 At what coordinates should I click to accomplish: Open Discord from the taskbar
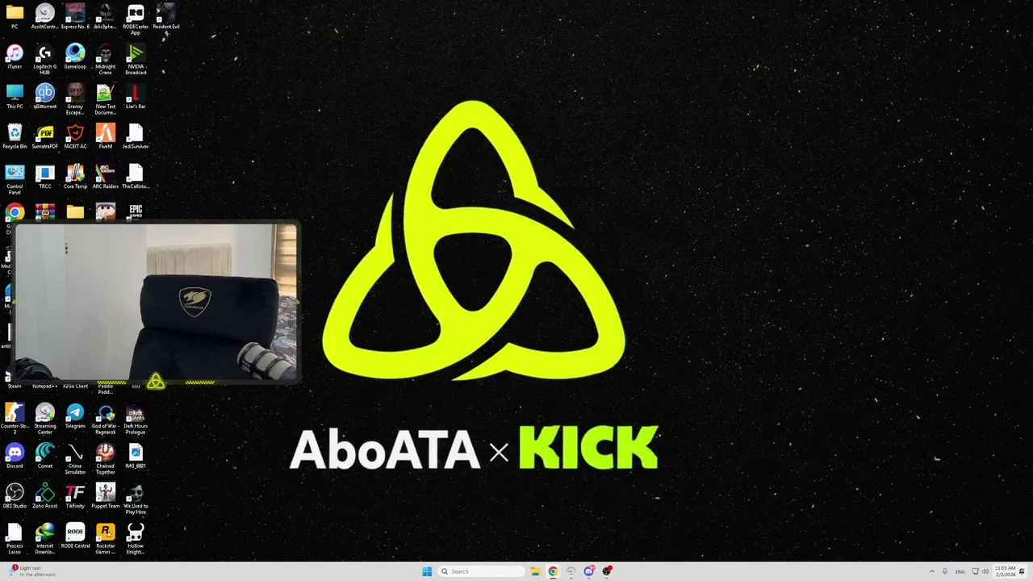(589, 571)
